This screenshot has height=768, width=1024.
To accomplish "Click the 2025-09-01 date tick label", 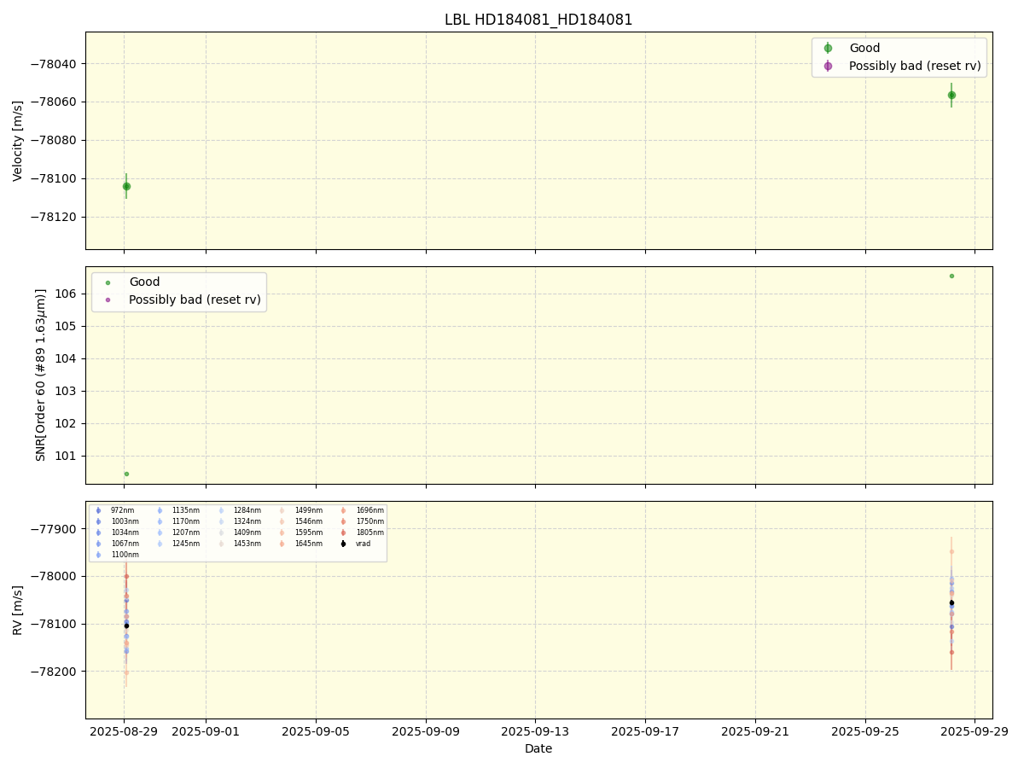I will tap(206, 731).
